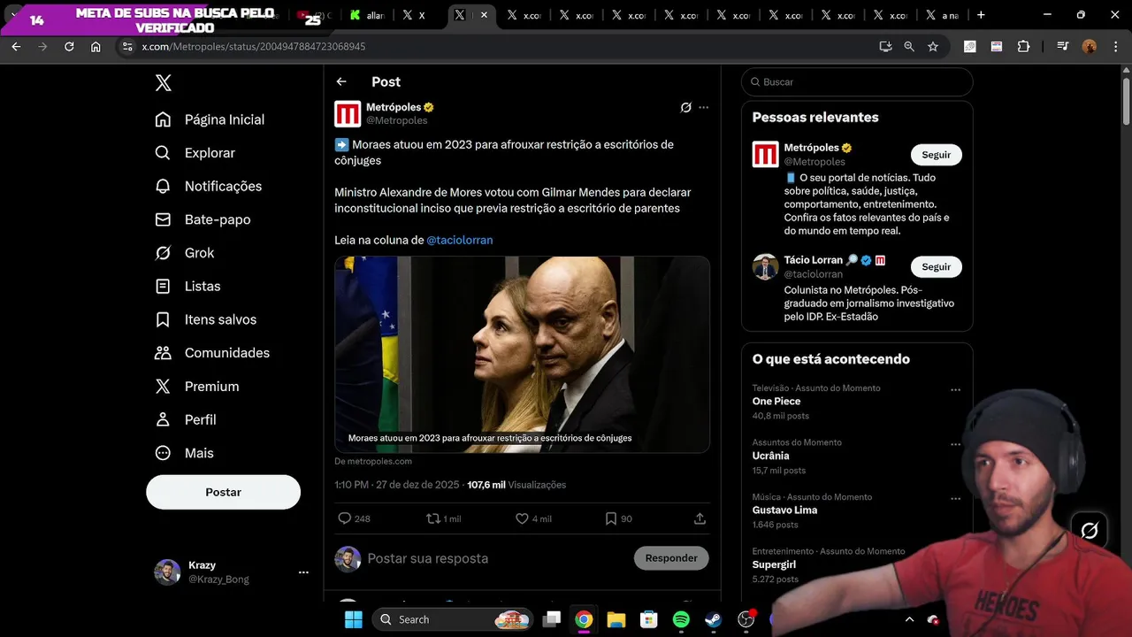Open Explorar in sidebar

click(x=195, y=153)
